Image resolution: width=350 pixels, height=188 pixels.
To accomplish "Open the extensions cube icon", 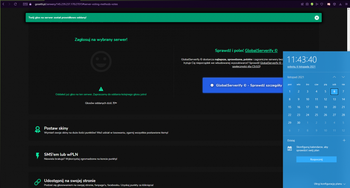I will coord(334,4).
